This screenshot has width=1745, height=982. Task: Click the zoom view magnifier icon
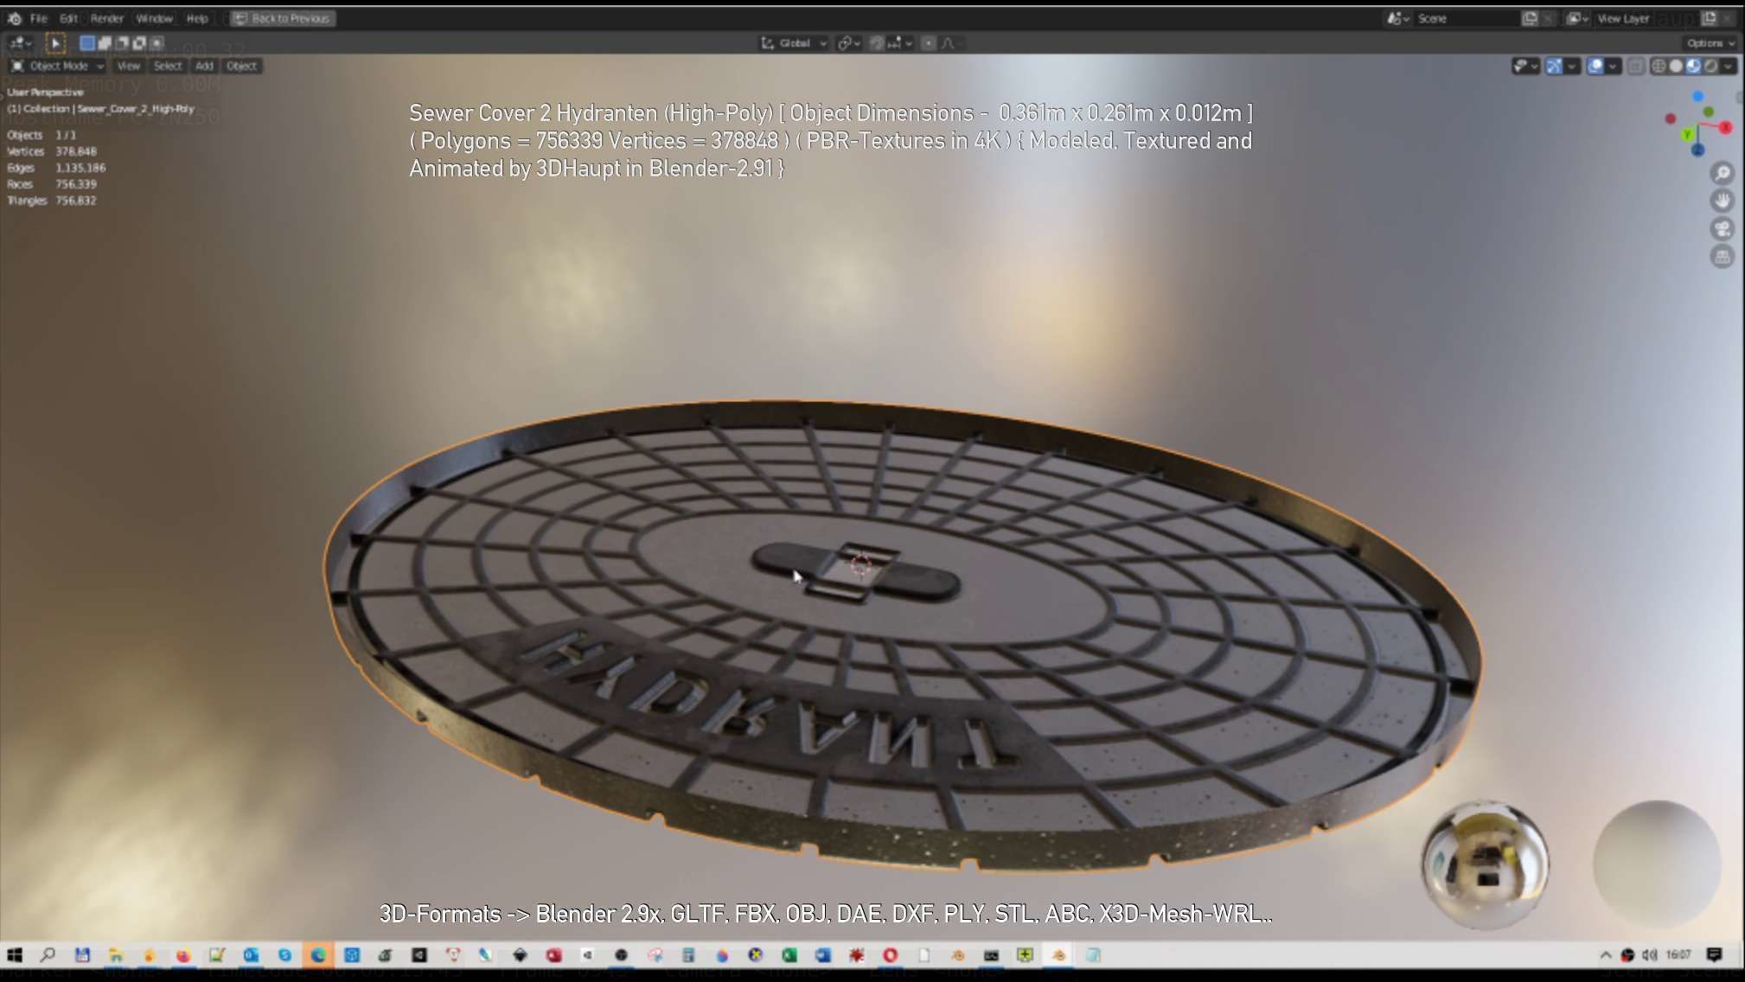pos(1723,174)
